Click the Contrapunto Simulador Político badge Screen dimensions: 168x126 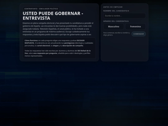41,9
